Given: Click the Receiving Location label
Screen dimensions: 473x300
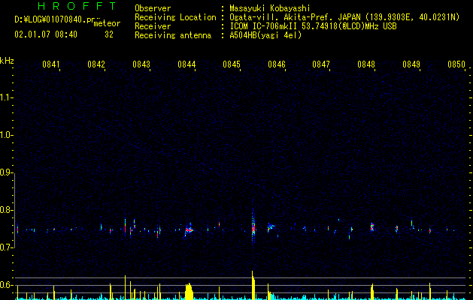Looking at the screenshot, I should [x=175, y=17].
